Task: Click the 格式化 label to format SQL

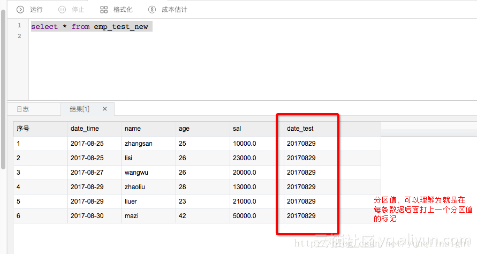Action: (123, 10)
